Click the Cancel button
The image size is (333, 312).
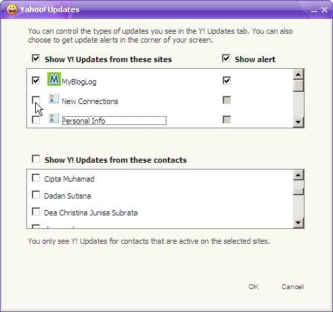pyautogui.click(x=292, y=286)
